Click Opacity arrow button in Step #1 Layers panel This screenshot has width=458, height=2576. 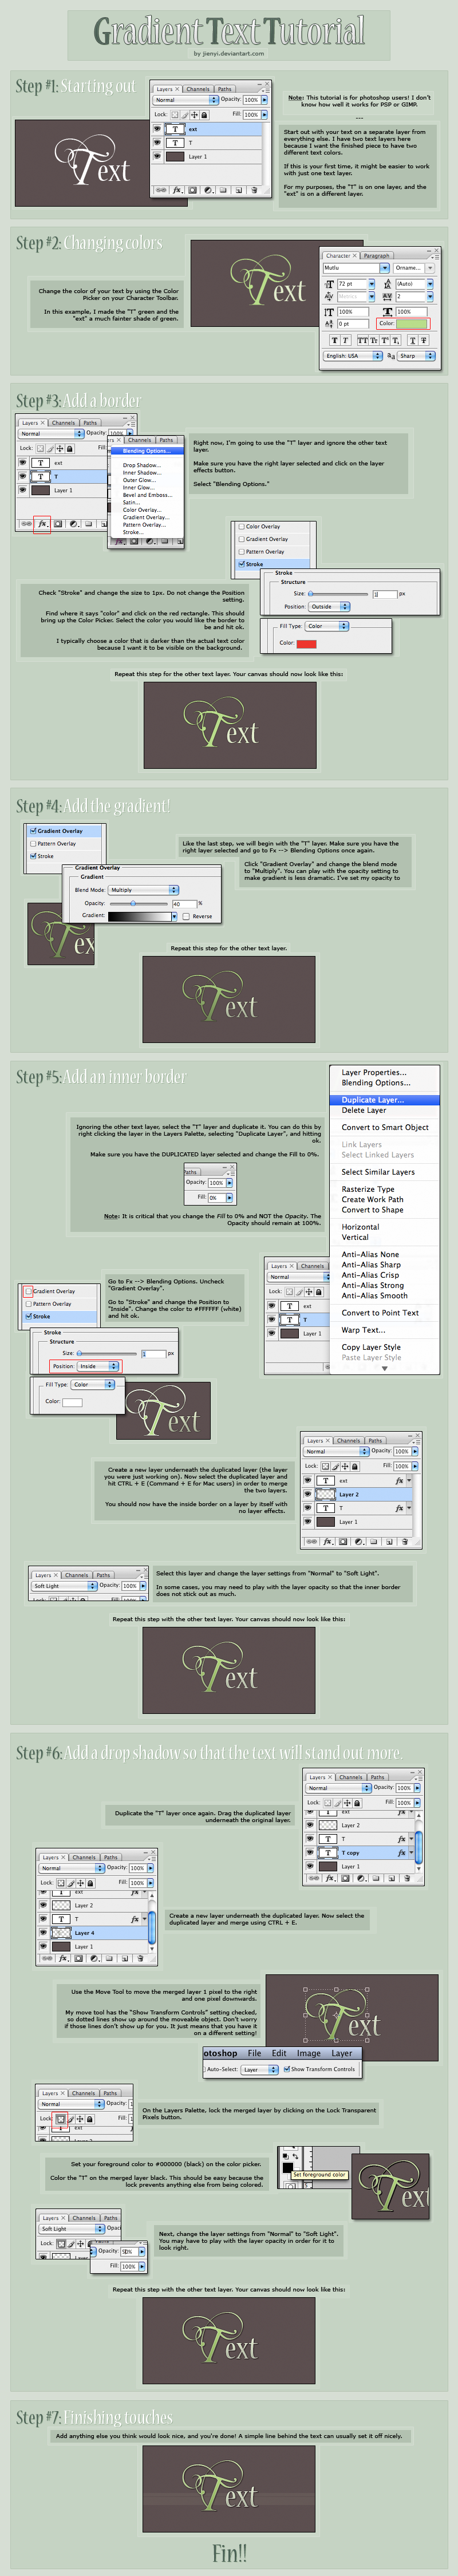tap(265, 100)
